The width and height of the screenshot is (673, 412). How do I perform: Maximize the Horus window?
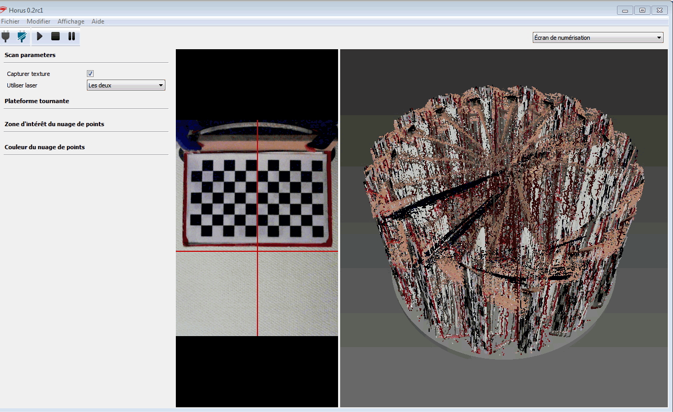coord(642,10)
